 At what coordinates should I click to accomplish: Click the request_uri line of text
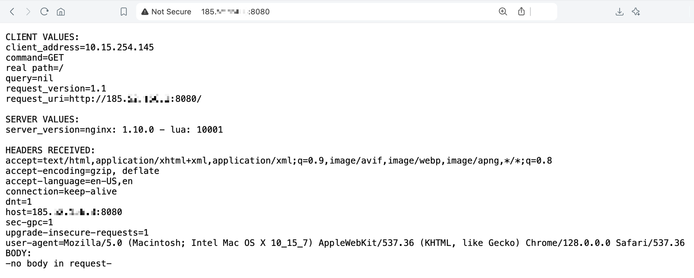pos(103,99)
